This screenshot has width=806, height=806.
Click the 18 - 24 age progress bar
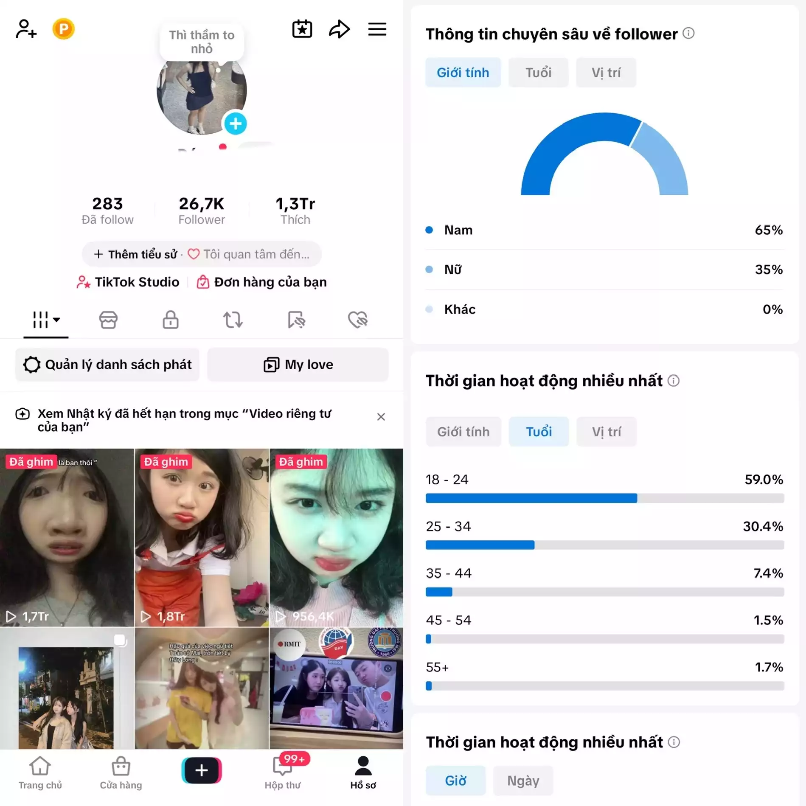[x=604, y=498]
